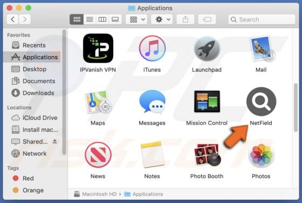Screen dimensions: 302x203
Task: Switch to icon view
Action: (77, 19)
